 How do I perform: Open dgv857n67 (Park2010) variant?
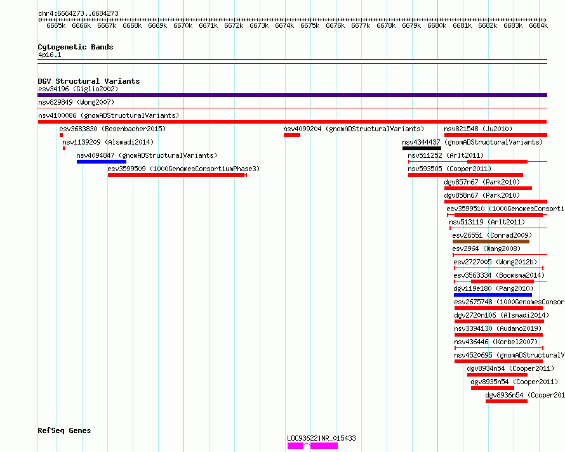pos(482,182)
